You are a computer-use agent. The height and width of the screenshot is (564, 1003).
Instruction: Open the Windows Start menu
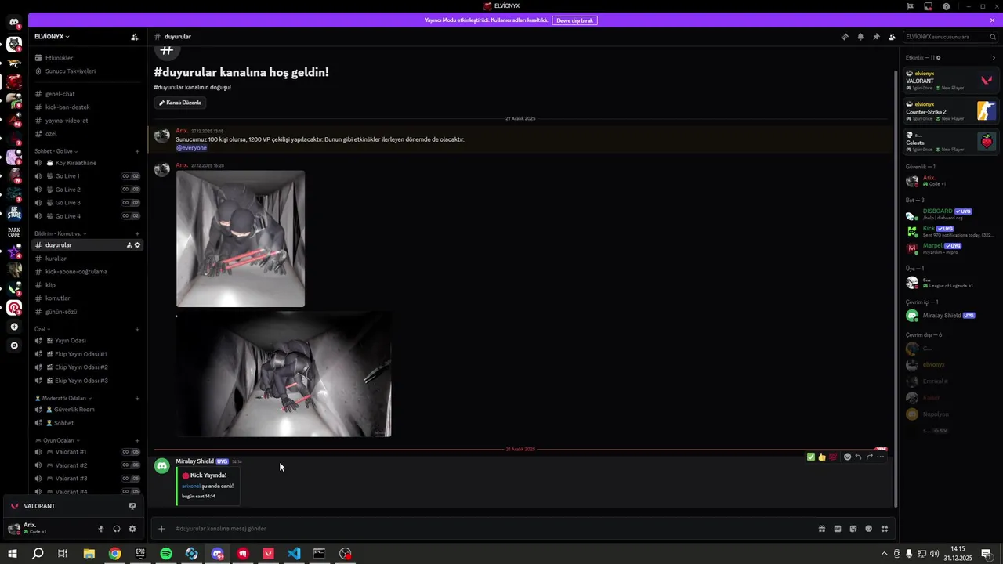click(13, 554)
